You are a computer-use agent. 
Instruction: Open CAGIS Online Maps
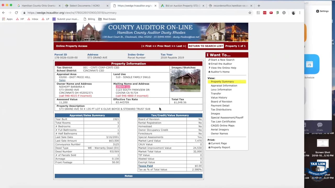point(223,126)
